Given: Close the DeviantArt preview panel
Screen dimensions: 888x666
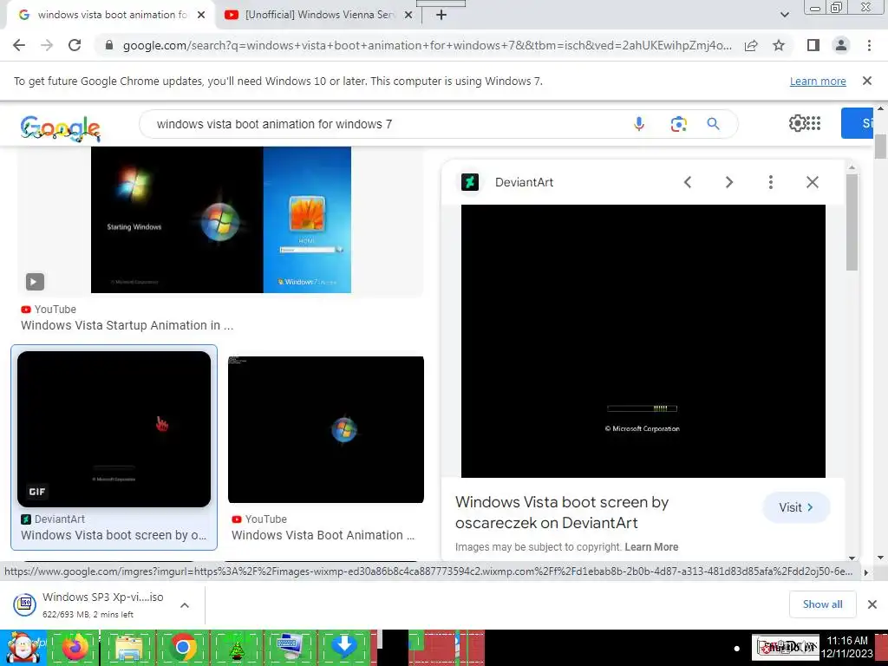Looking at the screenshot, I should click(812, 182).
